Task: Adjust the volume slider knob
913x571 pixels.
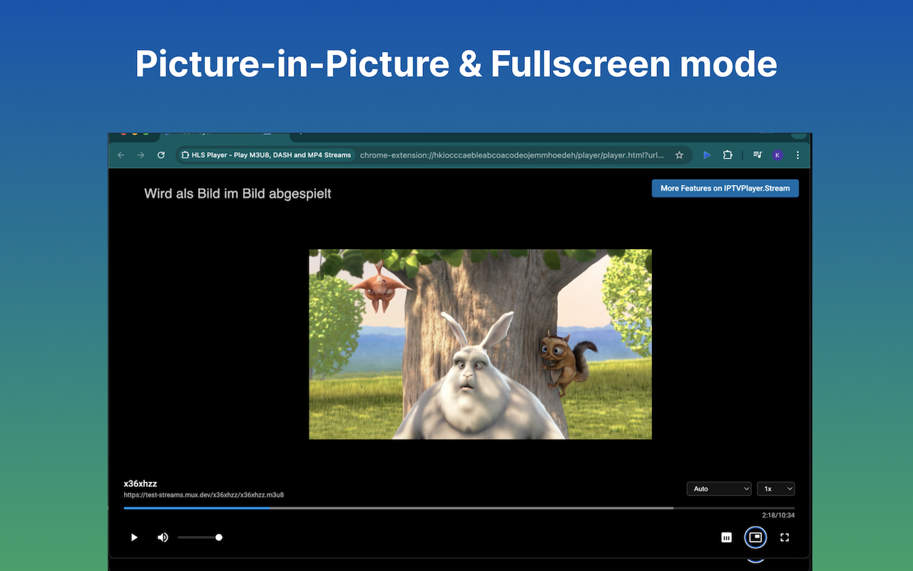Action: point(218,537)
